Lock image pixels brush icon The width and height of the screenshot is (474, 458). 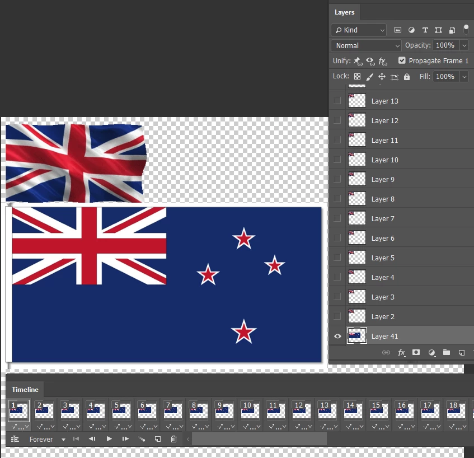[x=369, y=77]
